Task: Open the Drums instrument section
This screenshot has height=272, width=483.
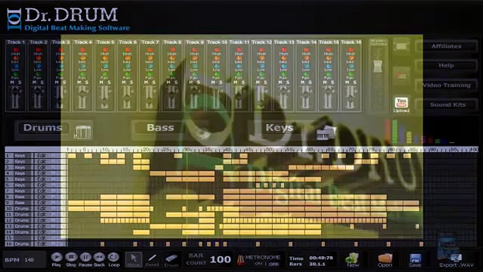Action: click(42, 128)
